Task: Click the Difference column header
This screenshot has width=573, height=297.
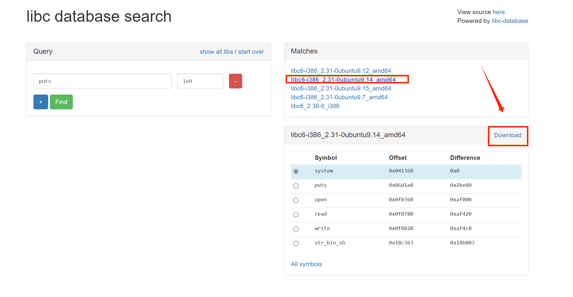Action: [x=465, y=158]
